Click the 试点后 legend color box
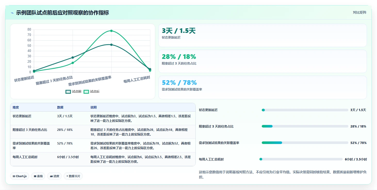377x190 pixels. [86, 92]
